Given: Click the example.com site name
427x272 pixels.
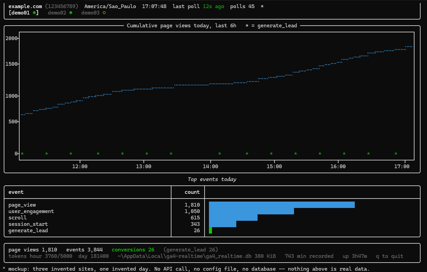Looking at the screenshot, I should (x=25, y=6).
